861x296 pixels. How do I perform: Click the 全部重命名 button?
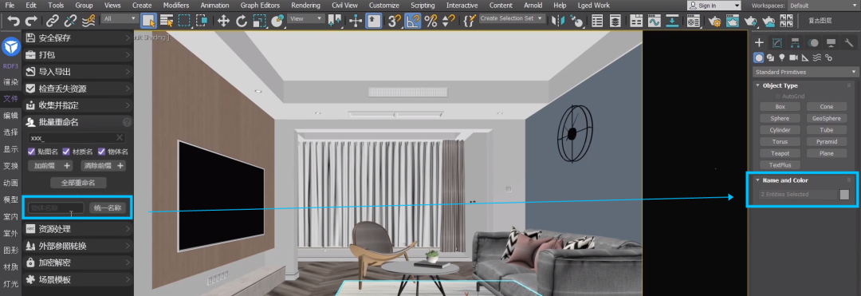(78, 183)
